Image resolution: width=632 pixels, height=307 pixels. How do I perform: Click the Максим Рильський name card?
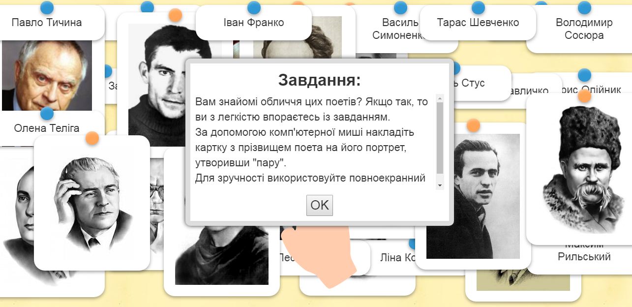pos(584,254)
